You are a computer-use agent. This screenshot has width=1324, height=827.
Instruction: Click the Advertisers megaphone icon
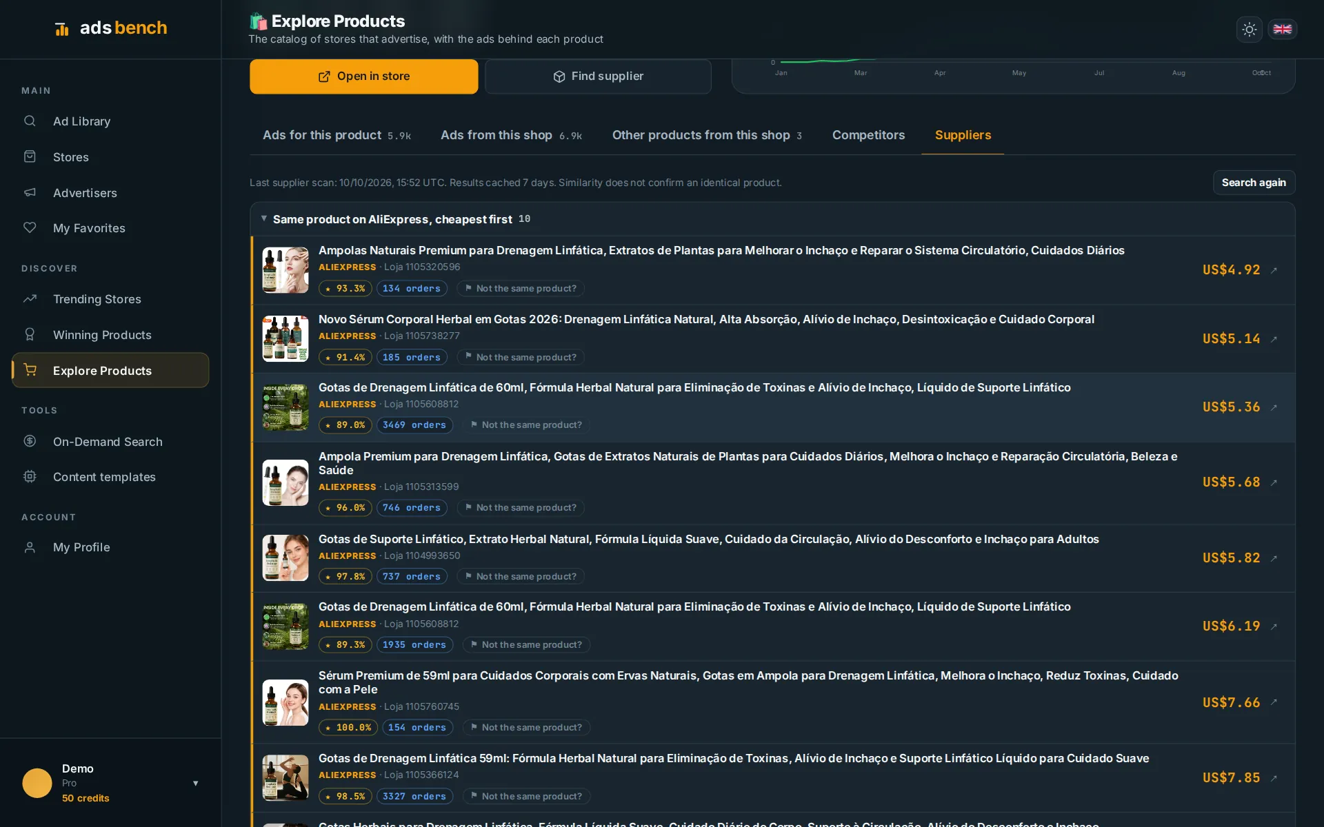pyautogui.click(x=30, y=192)
